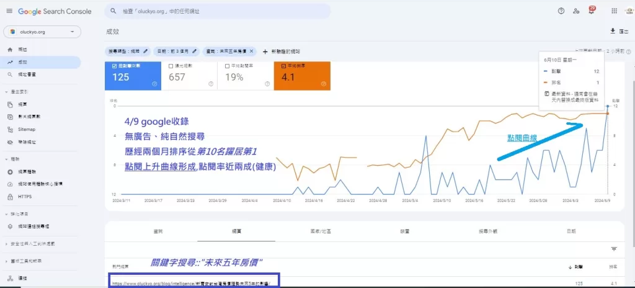Open the notifications bell

pos(591,11)
